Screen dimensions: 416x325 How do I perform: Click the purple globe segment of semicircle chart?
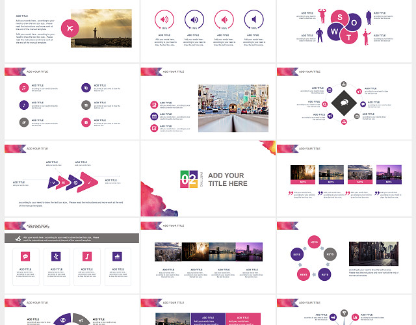pyautogui.click(x=63, y=319)
